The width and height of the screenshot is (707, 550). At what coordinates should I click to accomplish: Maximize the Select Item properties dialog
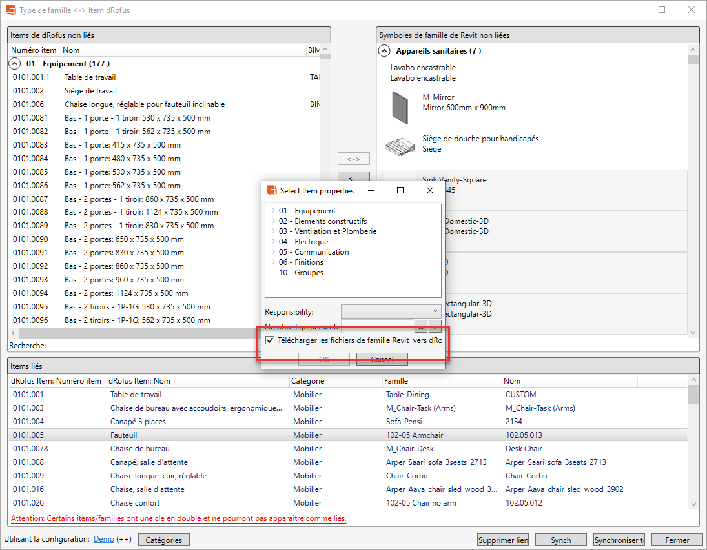(400, 191)
